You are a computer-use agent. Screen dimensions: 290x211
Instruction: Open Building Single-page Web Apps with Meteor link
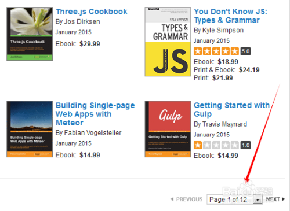95,114
